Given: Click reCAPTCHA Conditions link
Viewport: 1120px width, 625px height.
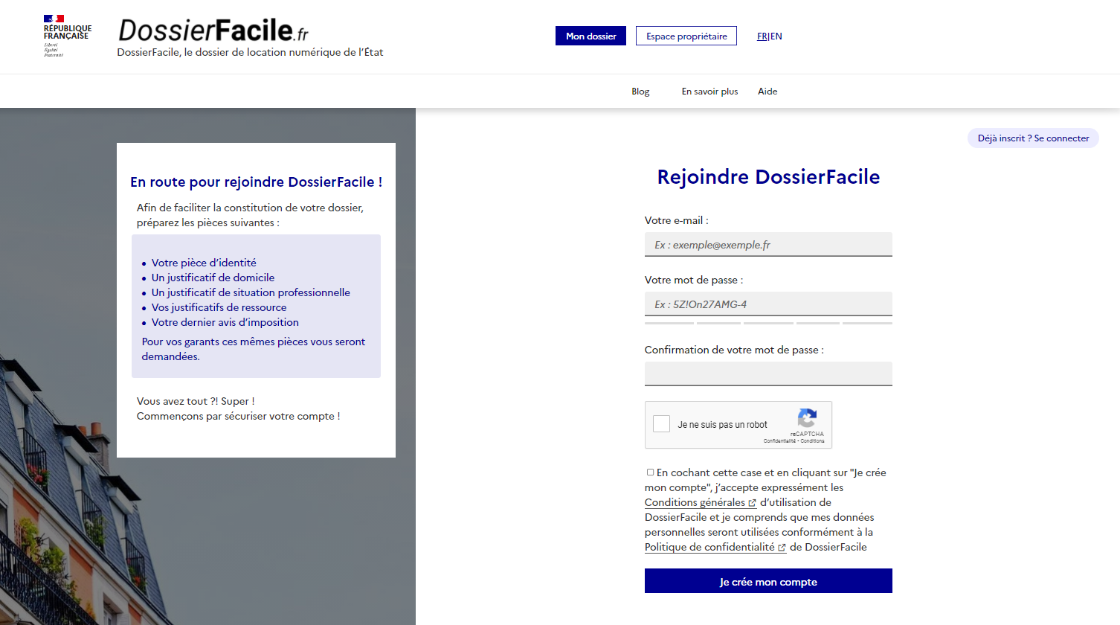Looking at the screenshot, I should 813,441.
